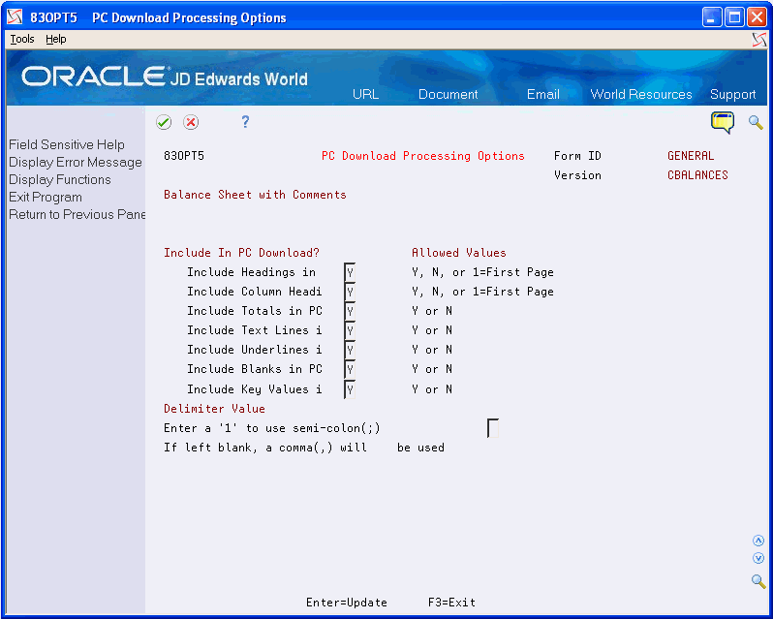Click the Include In PC Download? heading

[241, 252]
